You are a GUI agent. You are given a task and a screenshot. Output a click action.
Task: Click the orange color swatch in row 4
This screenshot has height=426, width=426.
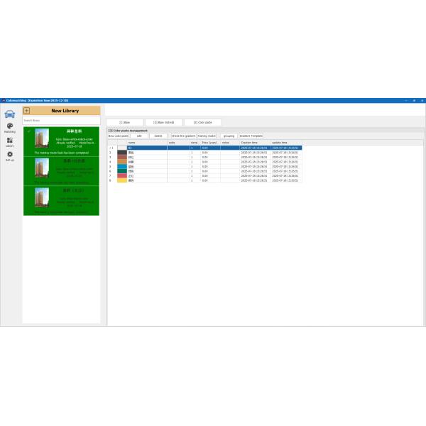121,162
